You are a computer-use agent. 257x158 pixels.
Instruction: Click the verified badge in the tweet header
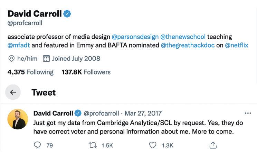tap(78, 113)
